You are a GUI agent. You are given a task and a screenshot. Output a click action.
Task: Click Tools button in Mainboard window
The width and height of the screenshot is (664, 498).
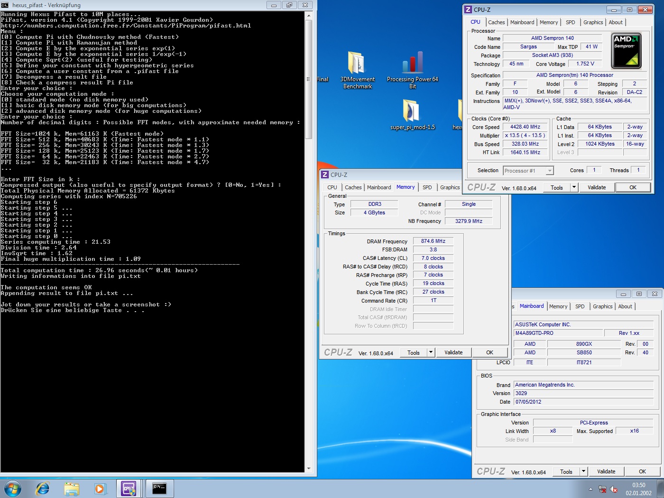pyautogui.click(x=566, y=471)
